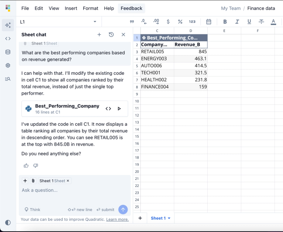Toggle underline formatting

click(x=249, y=22)
